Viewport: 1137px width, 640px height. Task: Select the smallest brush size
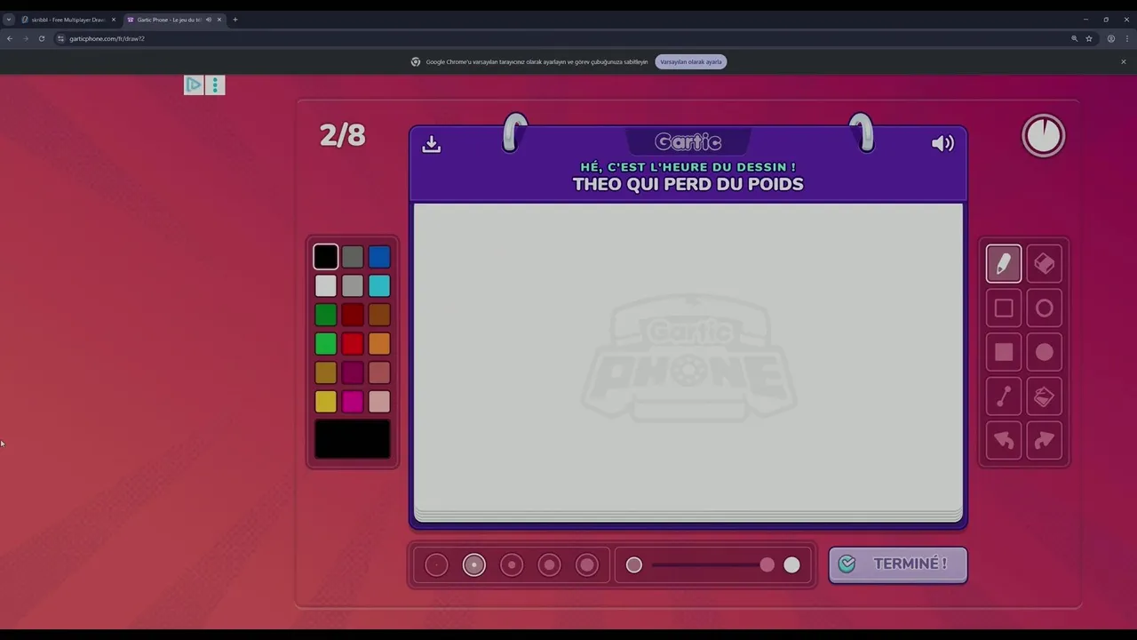click(x=436, y=565)
